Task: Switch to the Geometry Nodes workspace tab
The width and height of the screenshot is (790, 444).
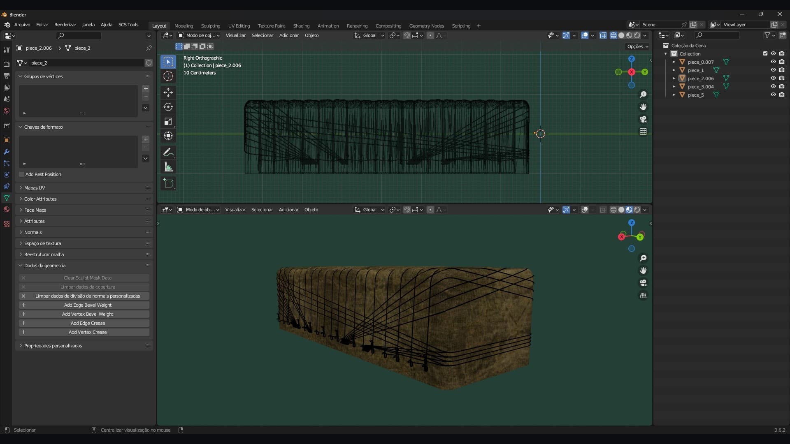Action: click(x=426, y=25)
